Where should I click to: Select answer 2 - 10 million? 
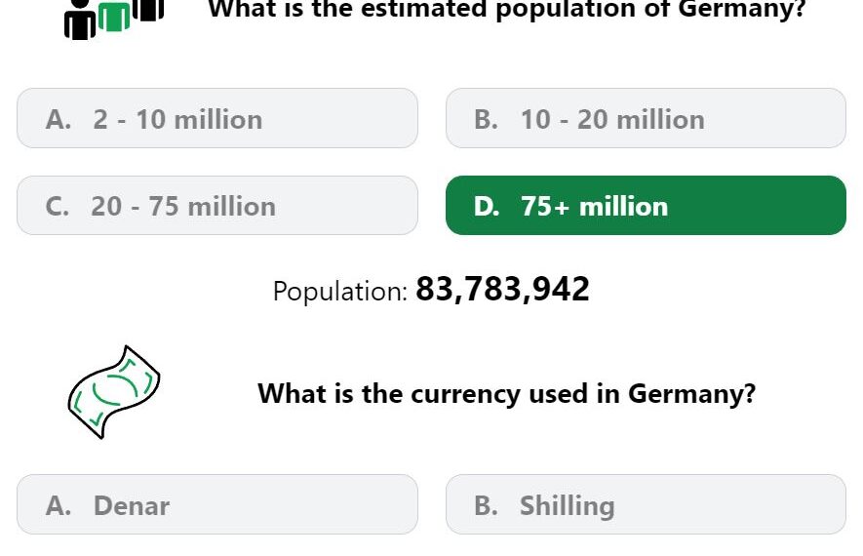tap(217, 118)
